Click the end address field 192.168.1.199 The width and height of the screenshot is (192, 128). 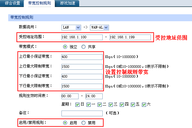(x=130, y=37)
